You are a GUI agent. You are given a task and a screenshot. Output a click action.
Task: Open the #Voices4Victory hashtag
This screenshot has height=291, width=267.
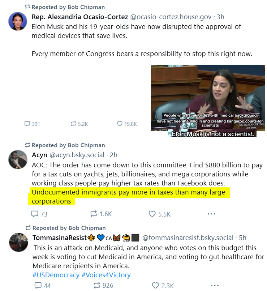pyautogui.click(x=106, y=275)
